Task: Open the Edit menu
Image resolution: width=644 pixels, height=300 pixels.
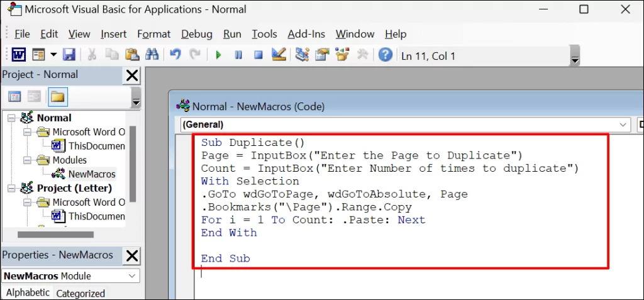Action: [x=49, y=34]
